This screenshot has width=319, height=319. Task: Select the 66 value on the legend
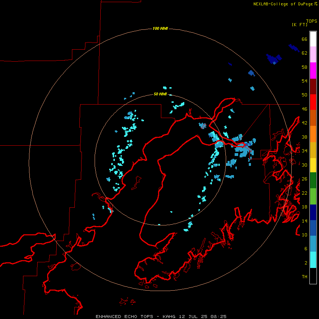point(304,39)
